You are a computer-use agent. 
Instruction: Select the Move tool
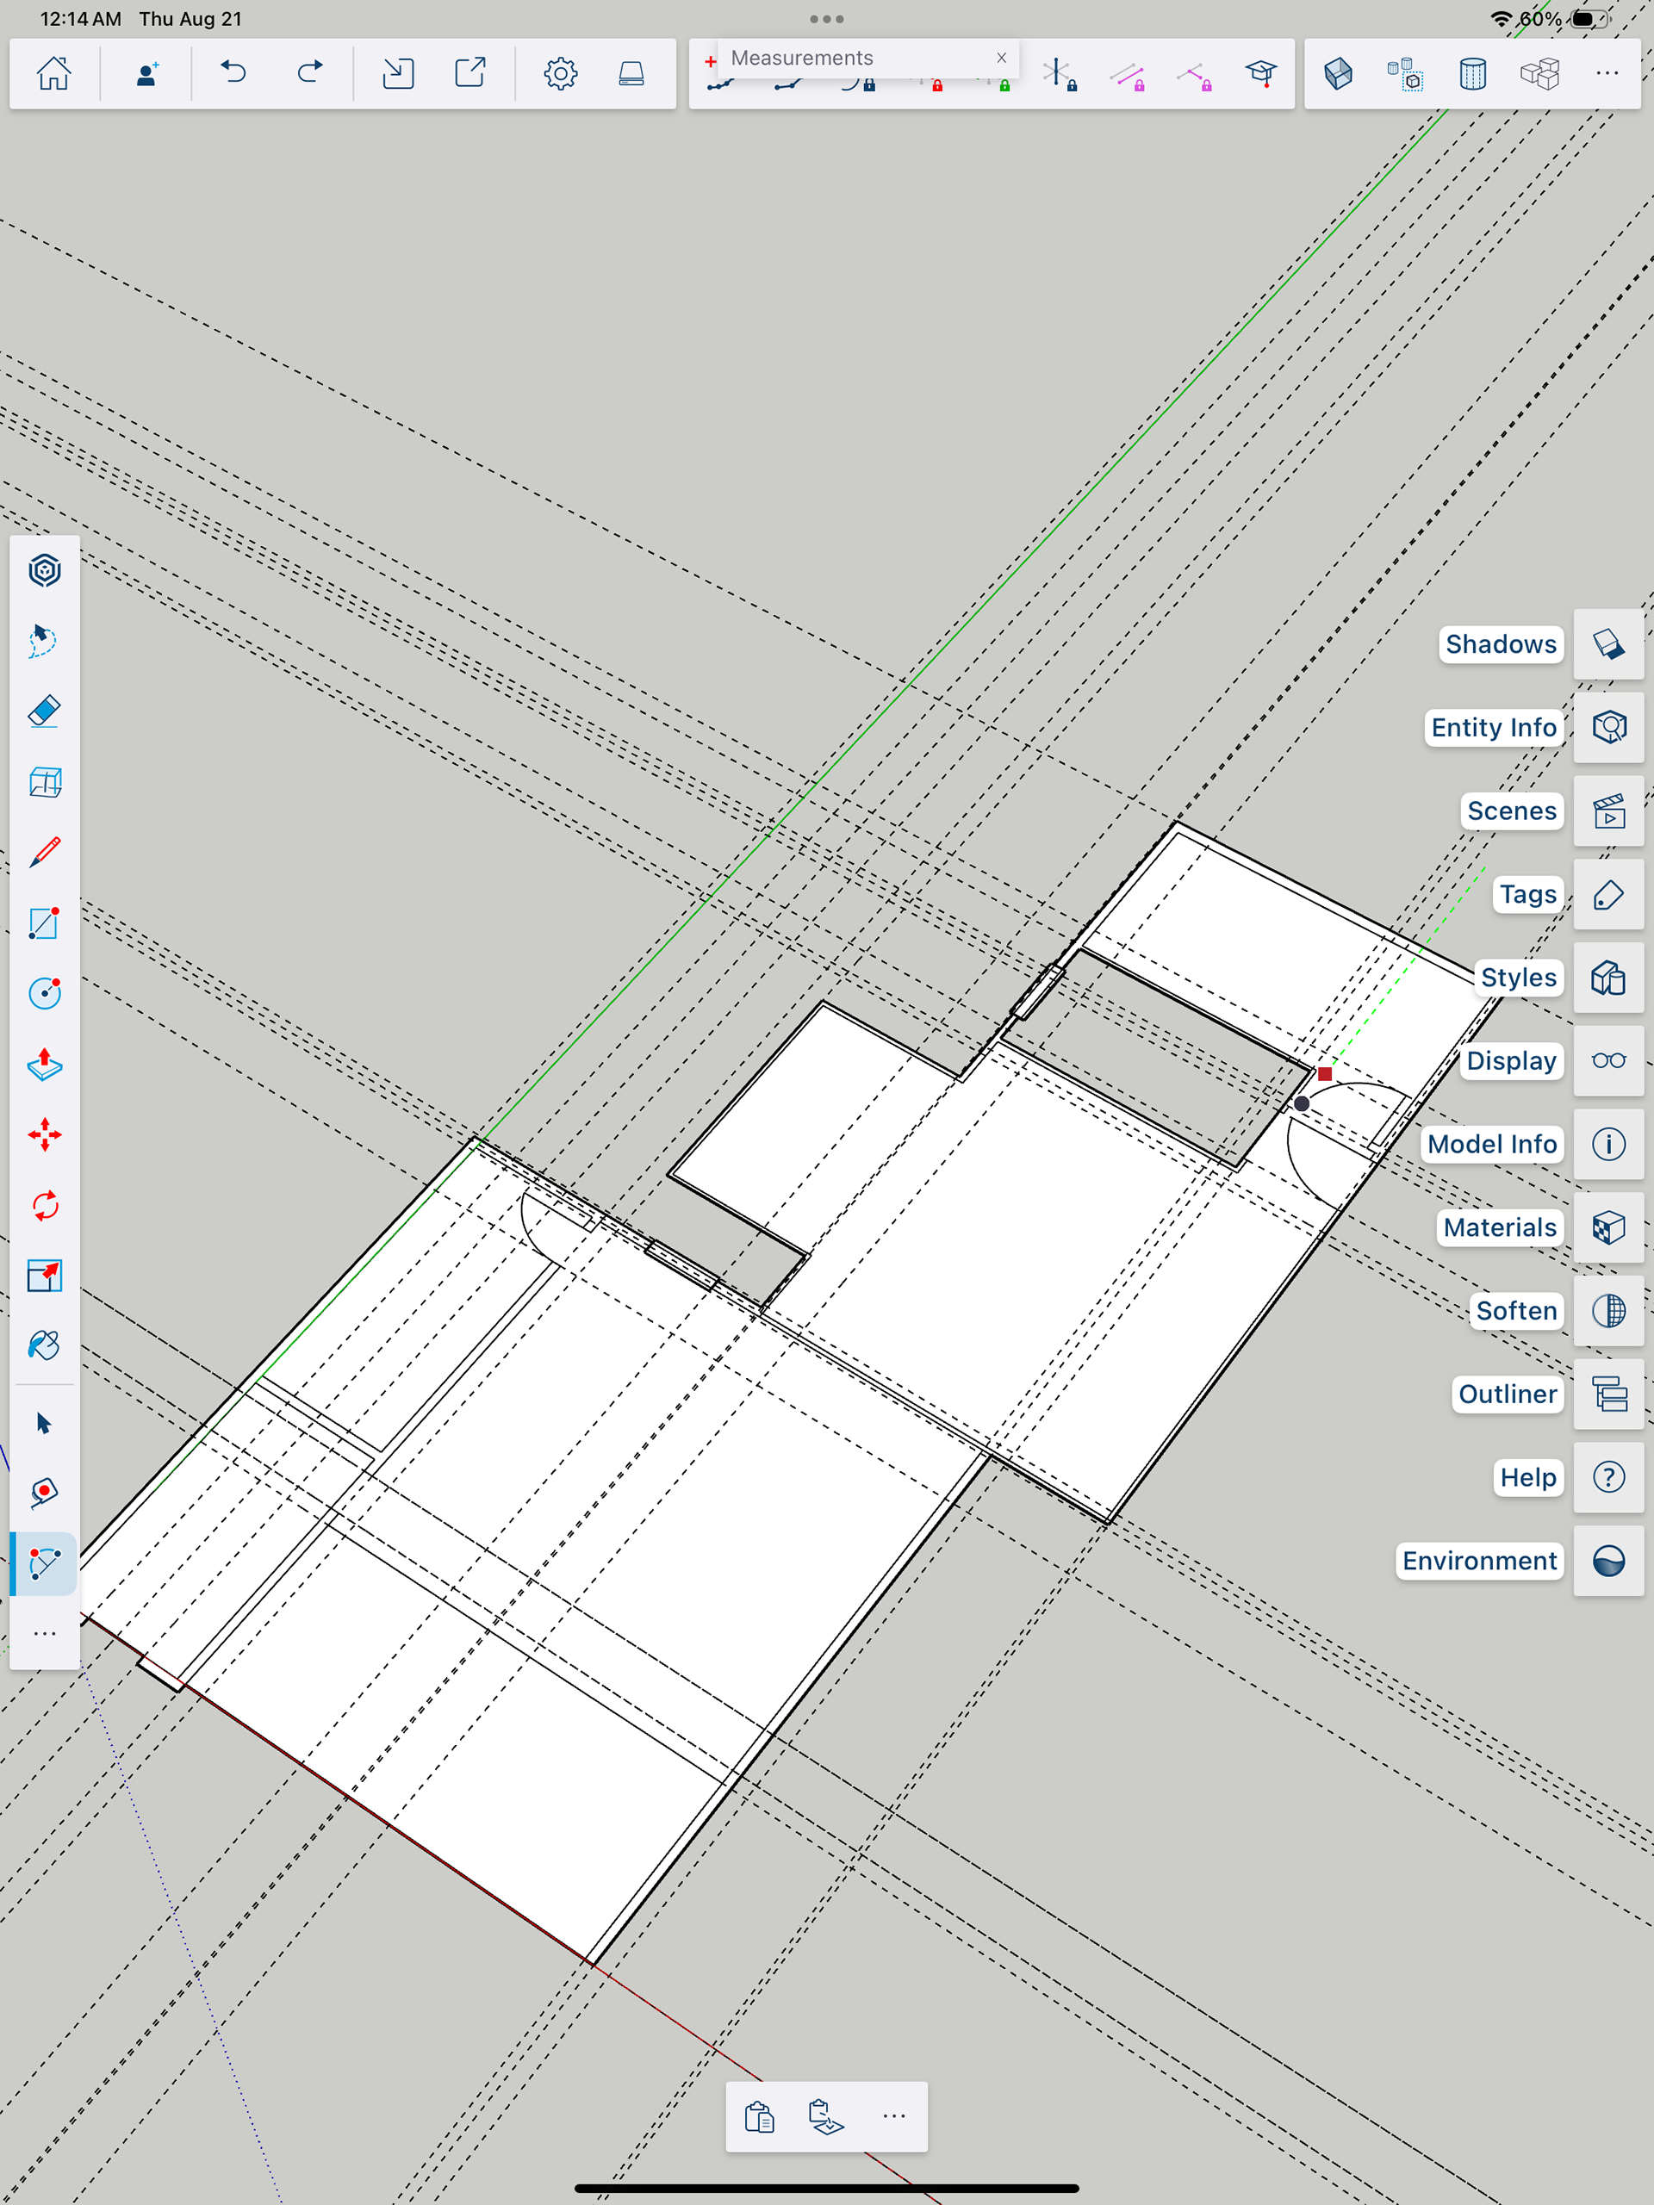[x=45, y=1135]
